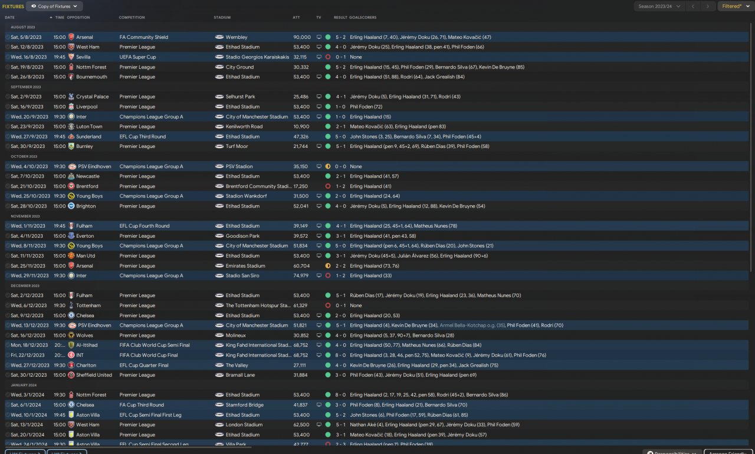
Task: Open the Stadio Georgios Karaiskakis link
Action: 258,57
